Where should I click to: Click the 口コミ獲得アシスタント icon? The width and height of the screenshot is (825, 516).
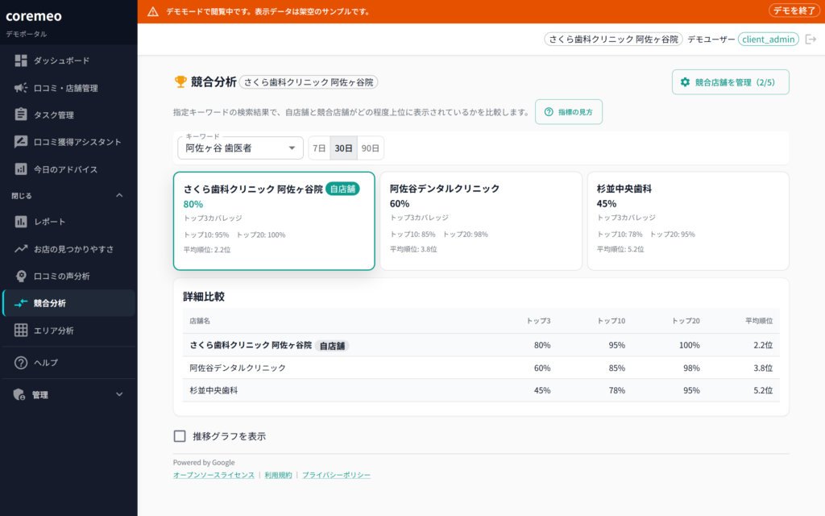(x=20, y=142)
